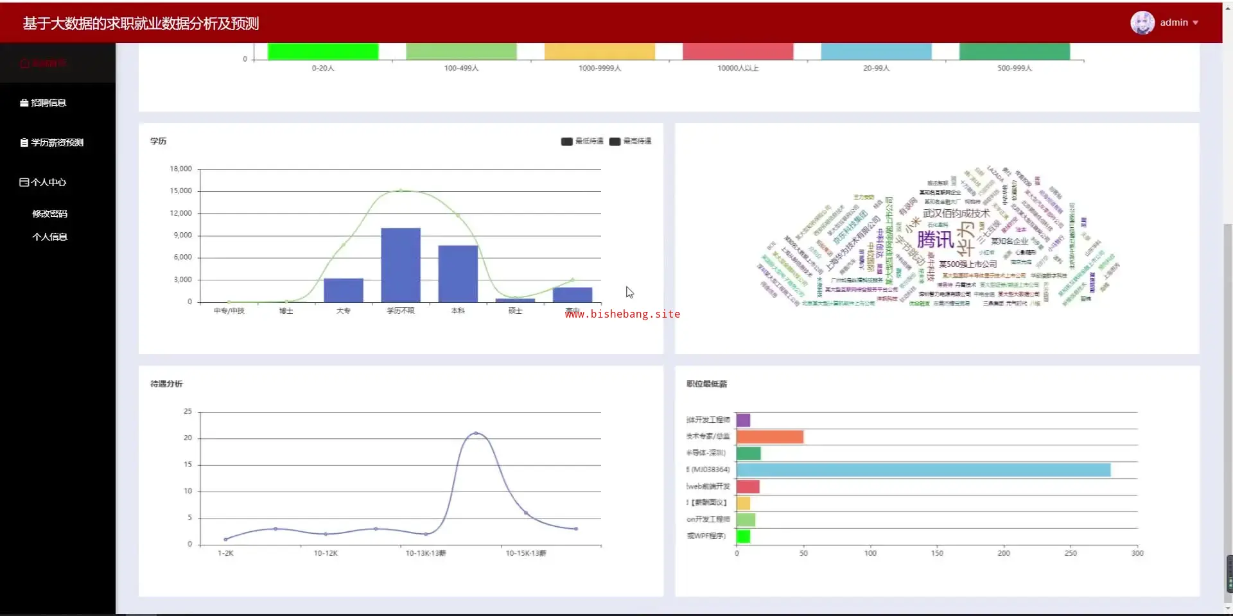The width and height of the screenshot is (1233, 616).
Task: Open 个人信息 page
Action: point(50,237)
